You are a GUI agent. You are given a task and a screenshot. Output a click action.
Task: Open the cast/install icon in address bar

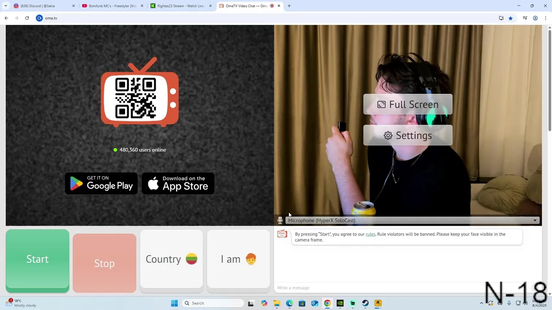point(501,18)
